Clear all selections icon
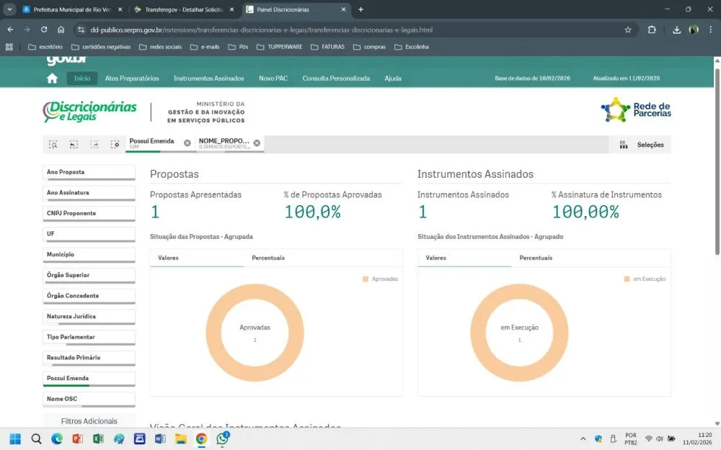Viewport: 721px width, 450px height. tap(115, 144)
